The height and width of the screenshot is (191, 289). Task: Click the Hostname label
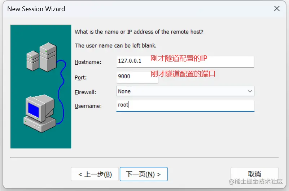(88, 62)
